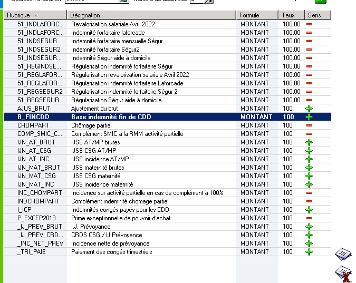Click minus Sens icon for Revalorisation salariale Avril 2022

[x=309, y=24]
